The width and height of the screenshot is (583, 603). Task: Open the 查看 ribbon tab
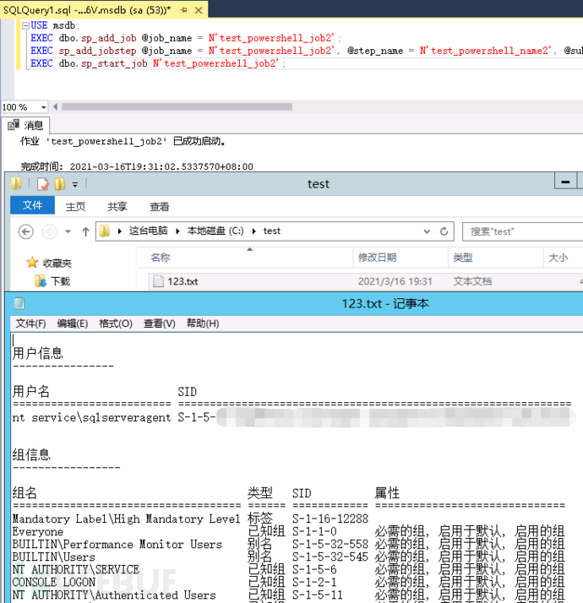(160, 207)
